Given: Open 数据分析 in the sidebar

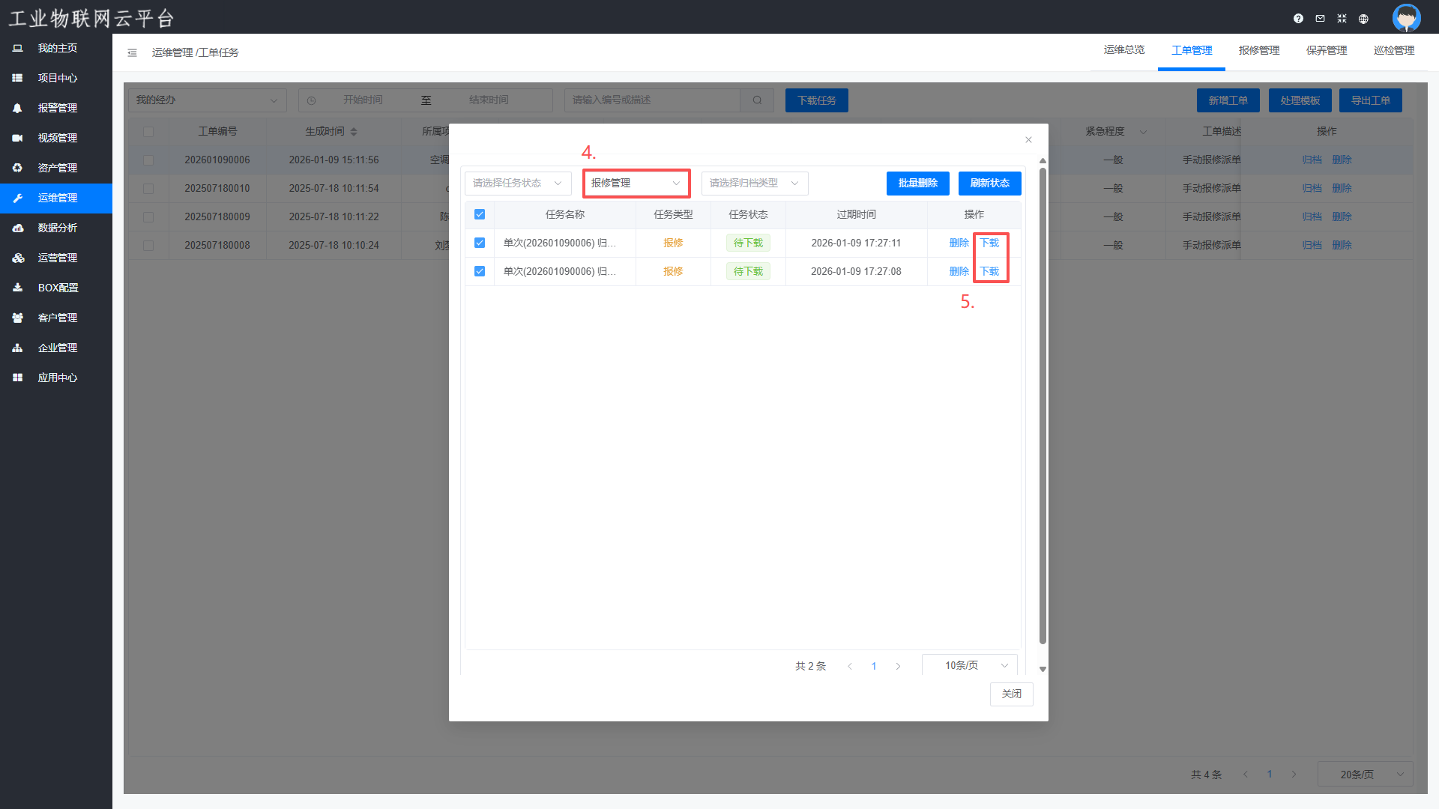Looking at the screenshot, I should coord(57,228).
